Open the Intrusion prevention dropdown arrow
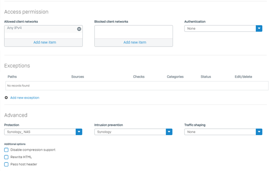276x171 pixels. pos(169,132)
